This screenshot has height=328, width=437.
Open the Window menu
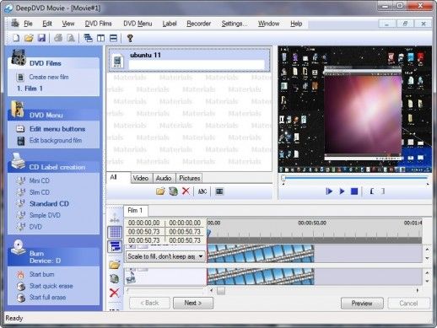[x=268, y=24]
